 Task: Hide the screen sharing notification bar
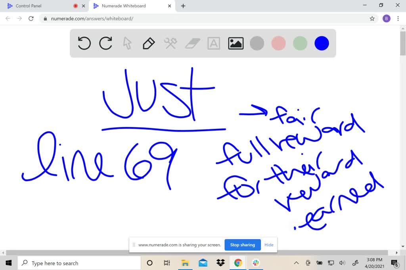click(x=269, y=245)
